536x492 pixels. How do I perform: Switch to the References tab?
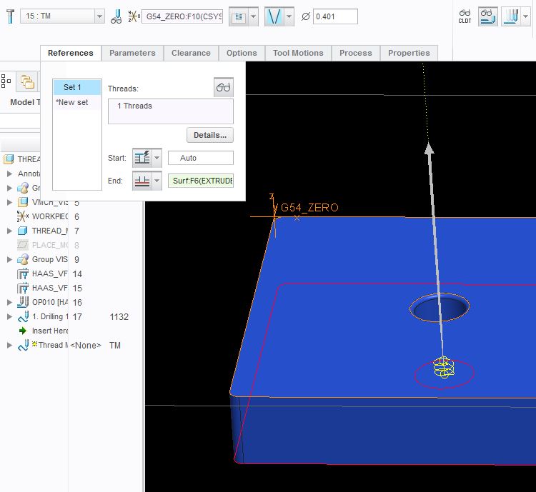[x=71, y=53]
